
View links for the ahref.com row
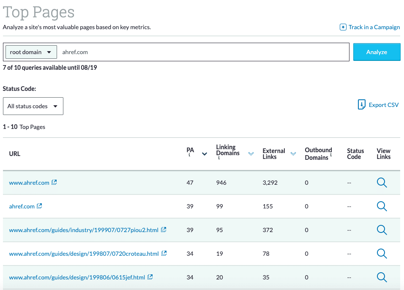click(382, 206)
